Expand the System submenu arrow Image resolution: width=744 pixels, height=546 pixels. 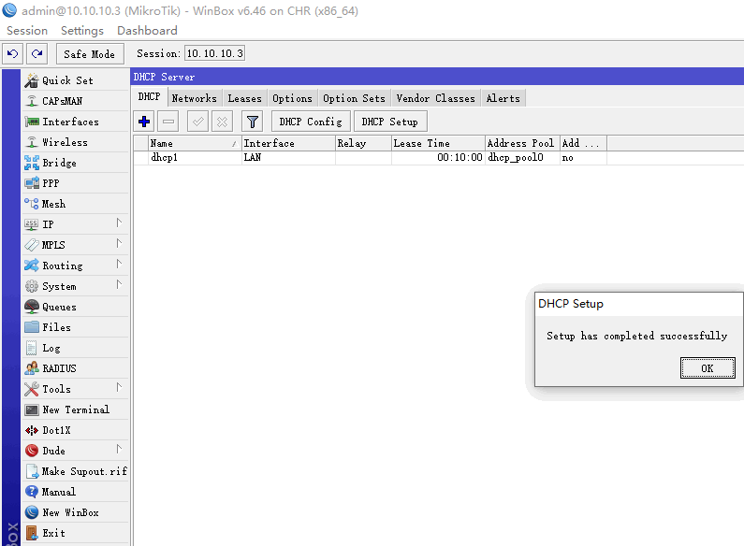pos(119,284)
